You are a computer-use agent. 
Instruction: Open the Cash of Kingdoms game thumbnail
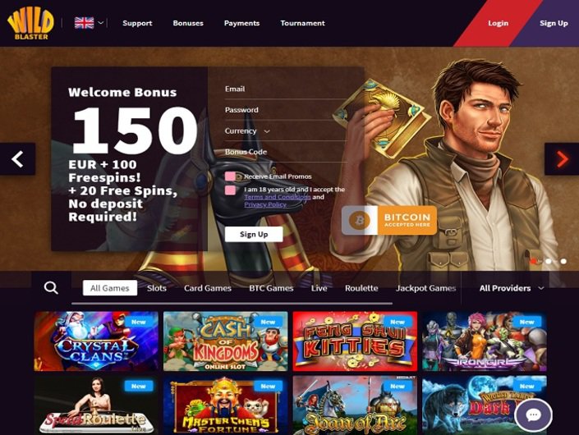(x=225, y=341)
